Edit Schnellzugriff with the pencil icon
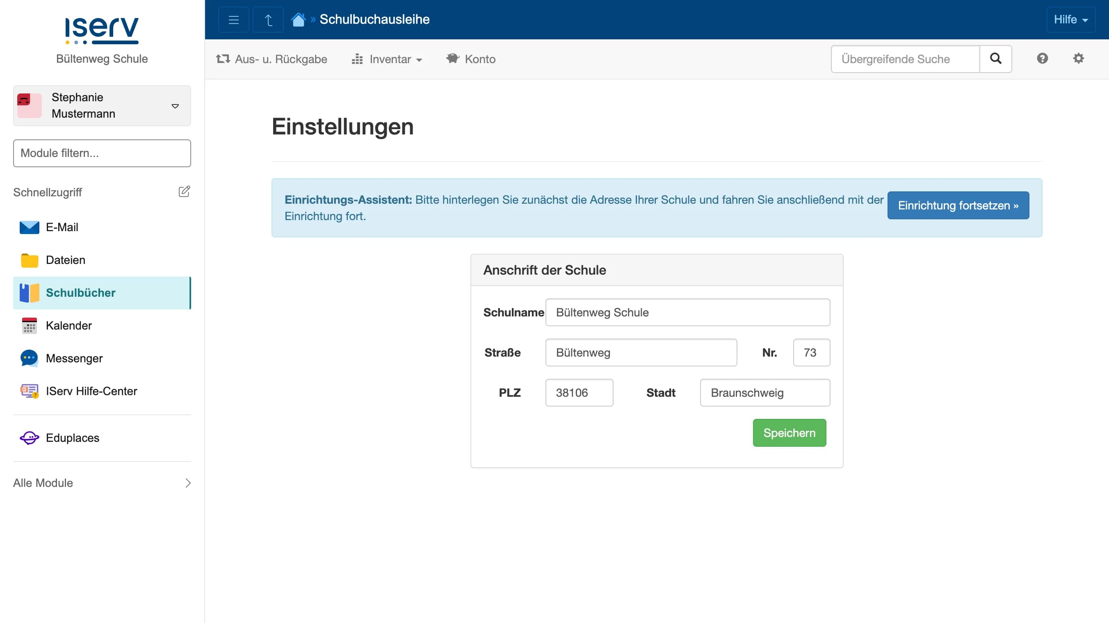The height and width of the screenshot is (623, 1109). point(184,191)
